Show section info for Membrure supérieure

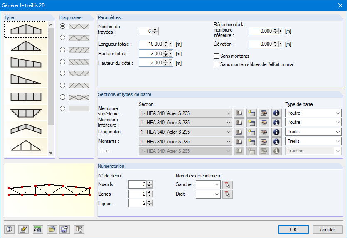(276, 113)
